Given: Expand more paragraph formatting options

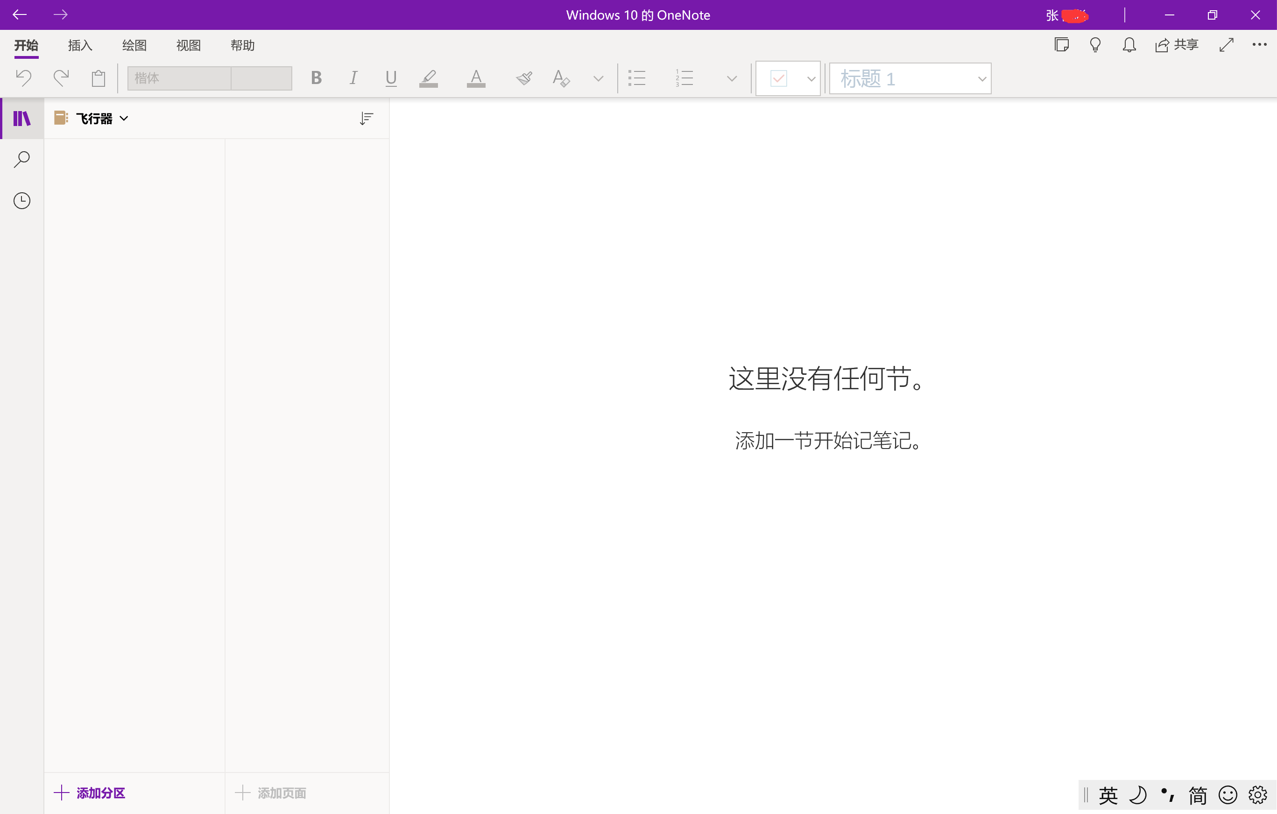Looking at the screenshot, I should tap(732, 78).
